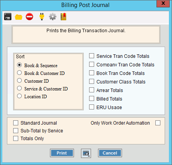Open the yellow folder icon
Screen dimensions: 172x165
pyautogui.click(x=19, y=17)
